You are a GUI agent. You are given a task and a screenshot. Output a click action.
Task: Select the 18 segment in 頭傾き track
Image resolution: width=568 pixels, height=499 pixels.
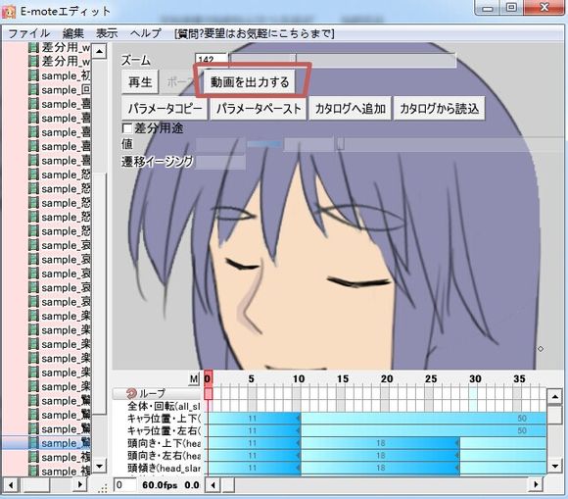pos(380,468)
